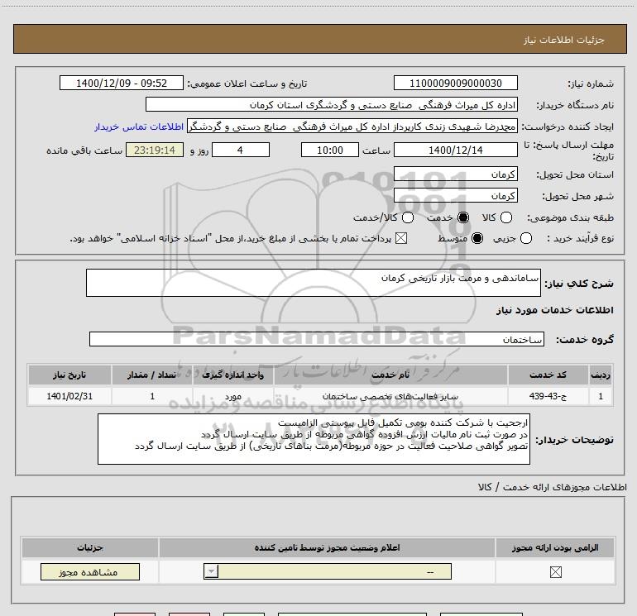637x616 pixels.
Task: Click the واحد اندازه گیری column header
Action: pos(232,375)
